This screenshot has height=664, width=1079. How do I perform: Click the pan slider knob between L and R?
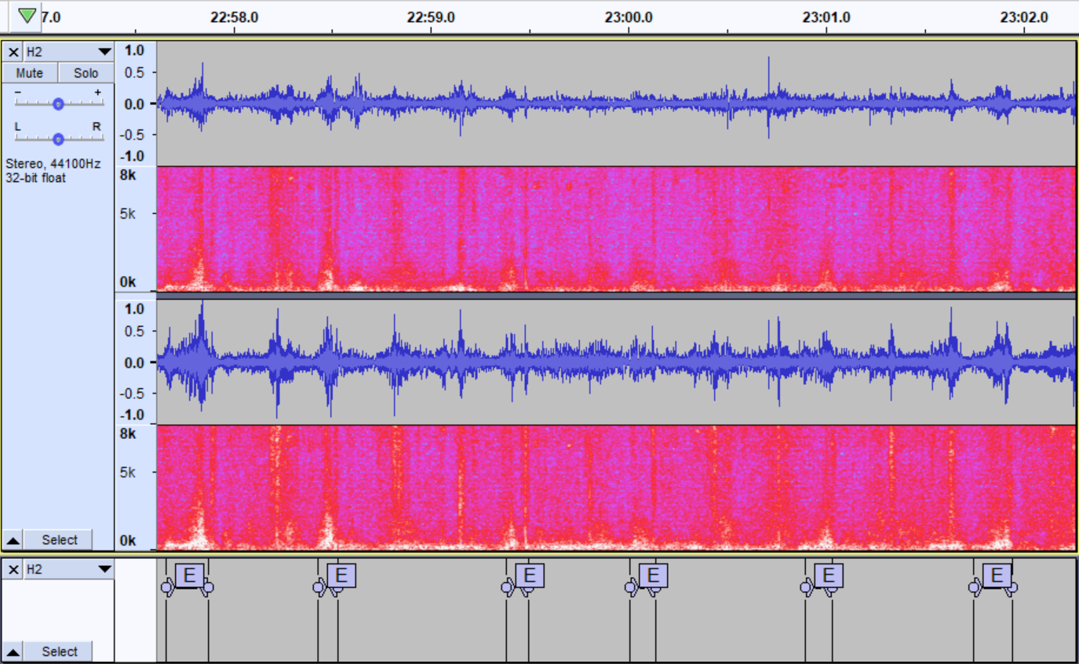click(58, 139)
